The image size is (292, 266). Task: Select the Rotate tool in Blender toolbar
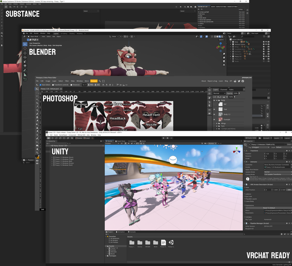click(25, 57)
